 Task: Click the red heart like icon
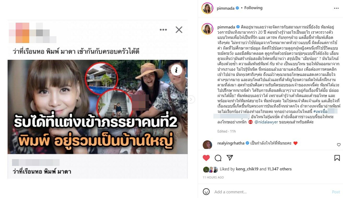point(206,158)
